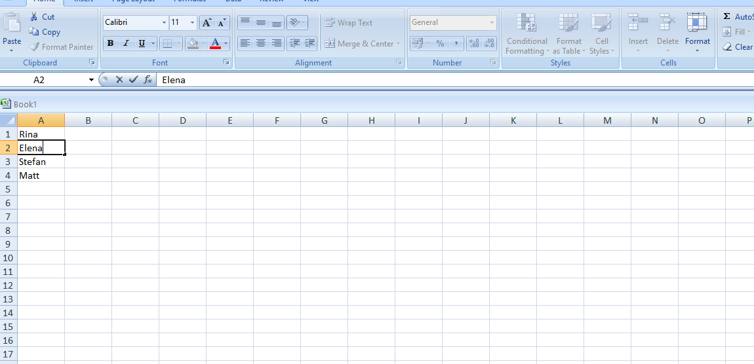Toggle bold formatting
Viewport: 754px width, 364px height.
click(111, 44)
